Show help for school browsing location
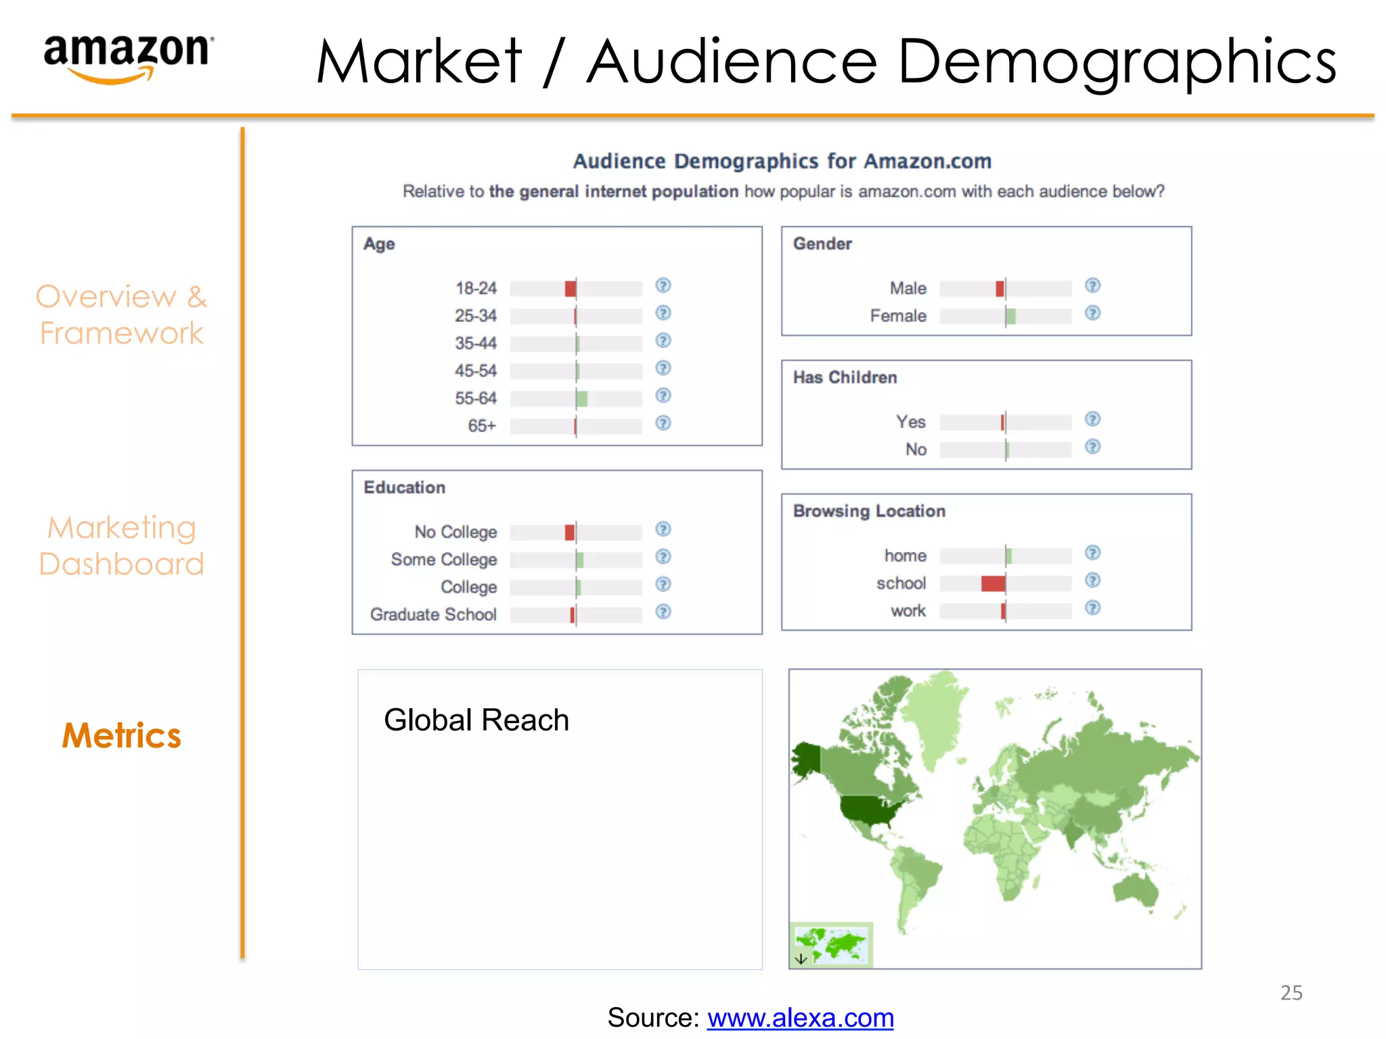Viewport: 1386px width, 1039px height. click(1092, 580)
